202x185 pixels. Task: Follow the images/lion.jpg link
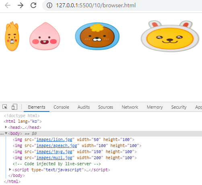(54, 140)
